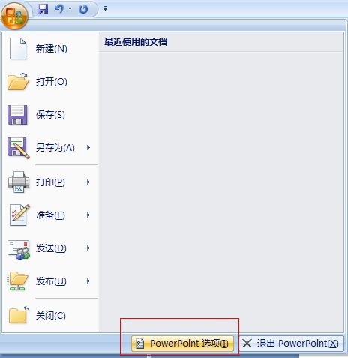348x358 pixels.
Task: Select the 关闭(C) menu entry
Action: pyautogui.click(x=50, y=315)
